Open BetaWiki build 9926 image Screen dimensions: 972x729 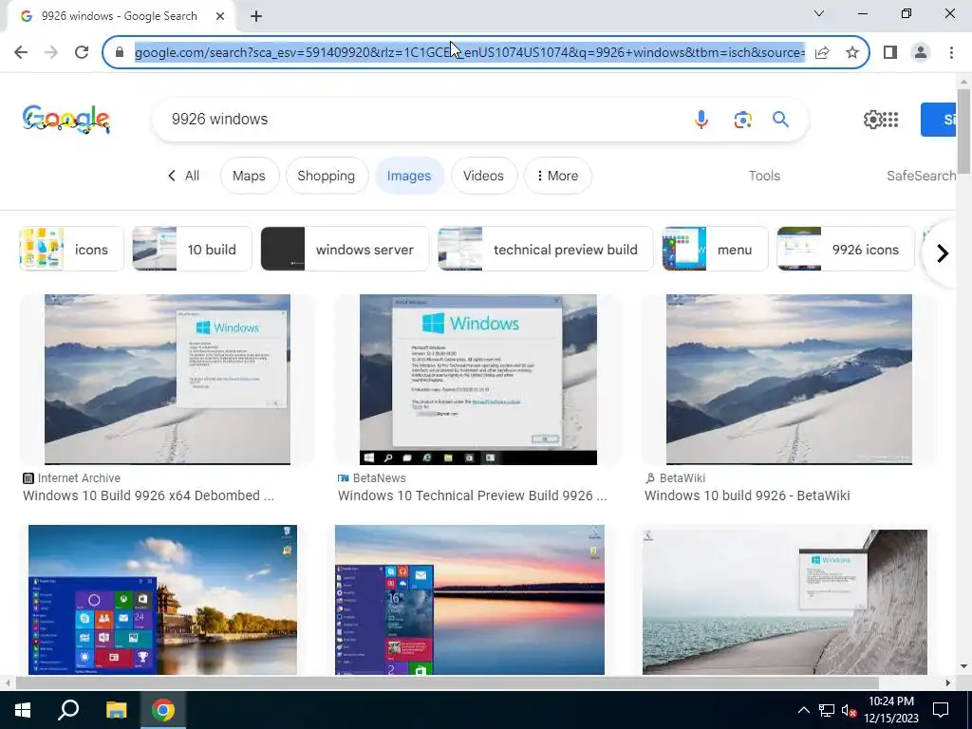pos(789,380)
